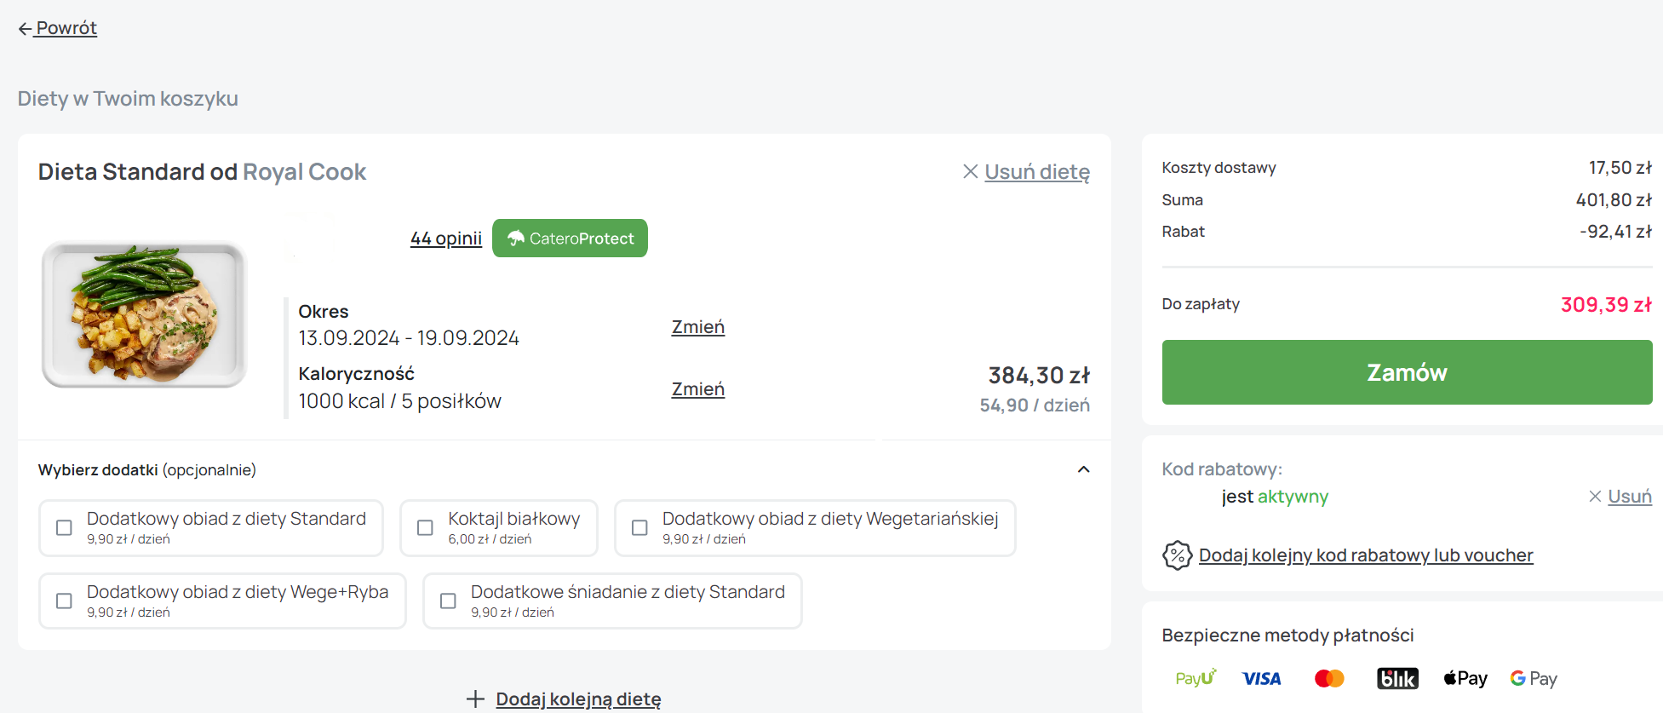Check Dodatkowe śniadanie z diety Standard

[x=448, y=601]
